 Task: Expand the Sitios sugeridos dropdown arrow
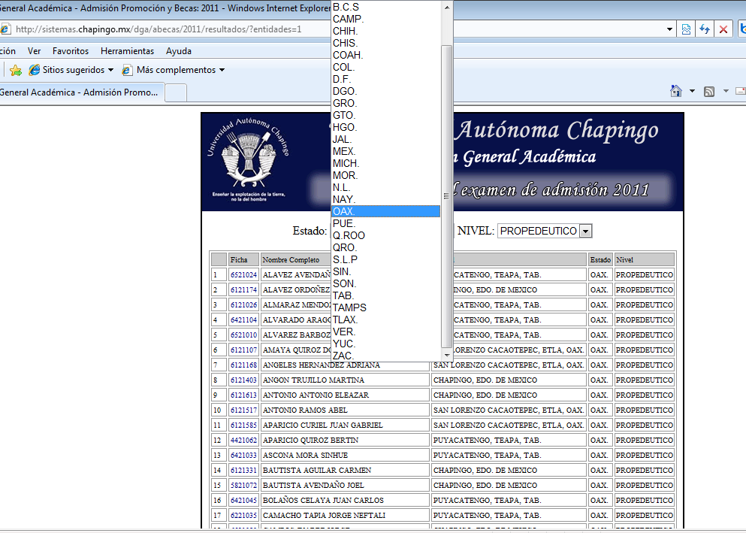[111, 70]
